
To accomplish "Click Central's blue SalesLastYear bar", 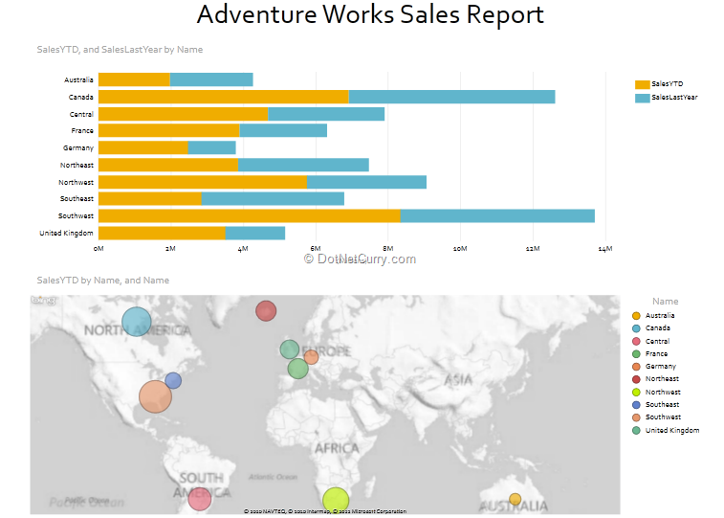I will [x=326, y=114].
